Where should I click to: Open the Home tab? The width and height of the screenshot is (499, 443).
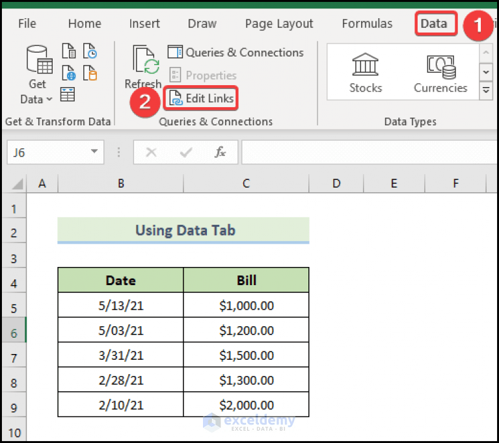(85, 23)
